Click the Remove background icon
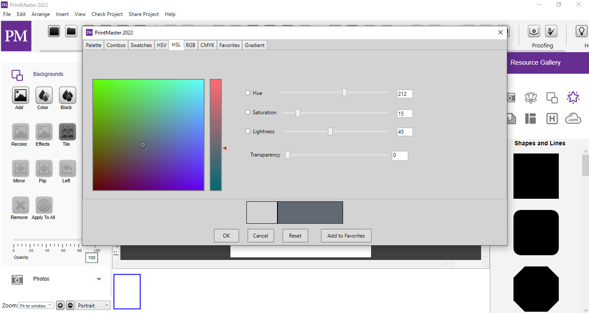This screenshot has height=313, width=589. (x=21, y=205)
